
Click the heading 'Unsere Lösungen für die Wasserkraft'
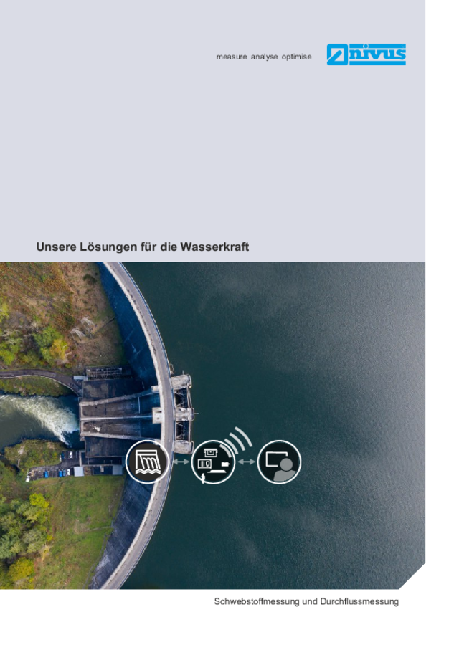pos(143,247)
